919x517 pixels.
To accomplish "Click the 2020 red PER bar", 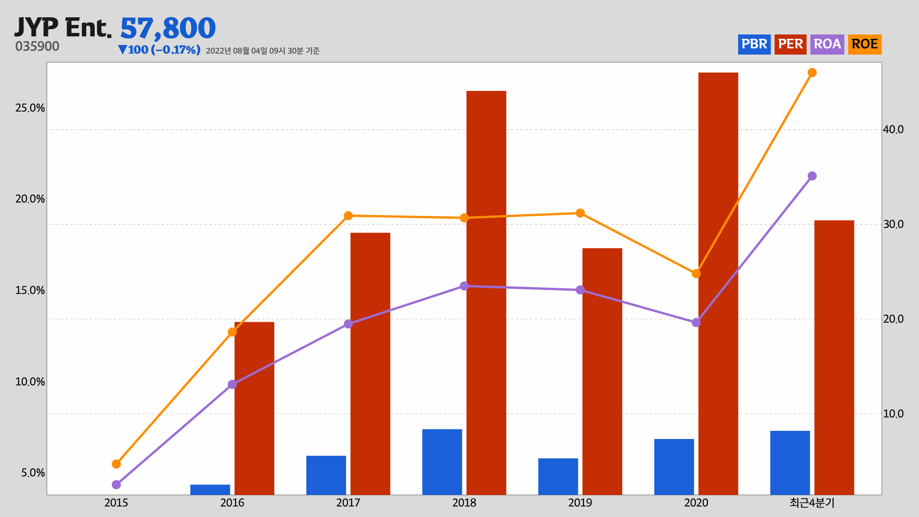I will [x=718, y=284].
